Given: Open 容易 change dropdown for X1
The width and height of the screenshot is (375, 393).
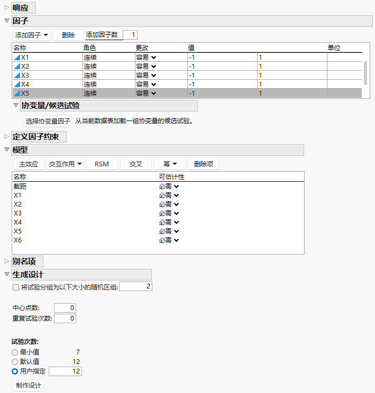Looking at the screenshot, I should click(146, 58).
